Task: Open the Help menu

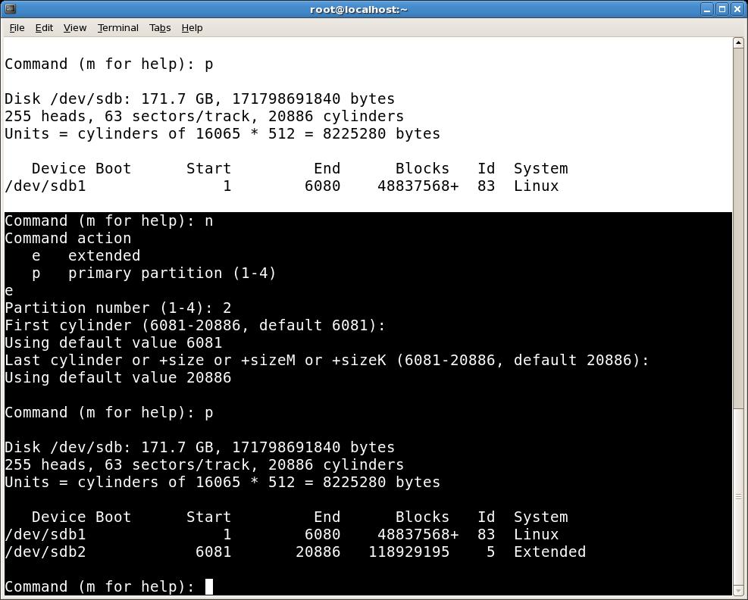Action: pyautogui.click(x=192, y=27)
